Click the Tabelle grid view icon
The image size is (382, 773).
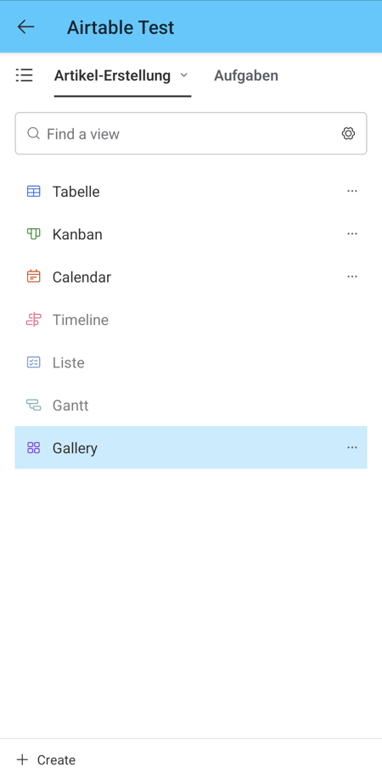click(33, 191)
